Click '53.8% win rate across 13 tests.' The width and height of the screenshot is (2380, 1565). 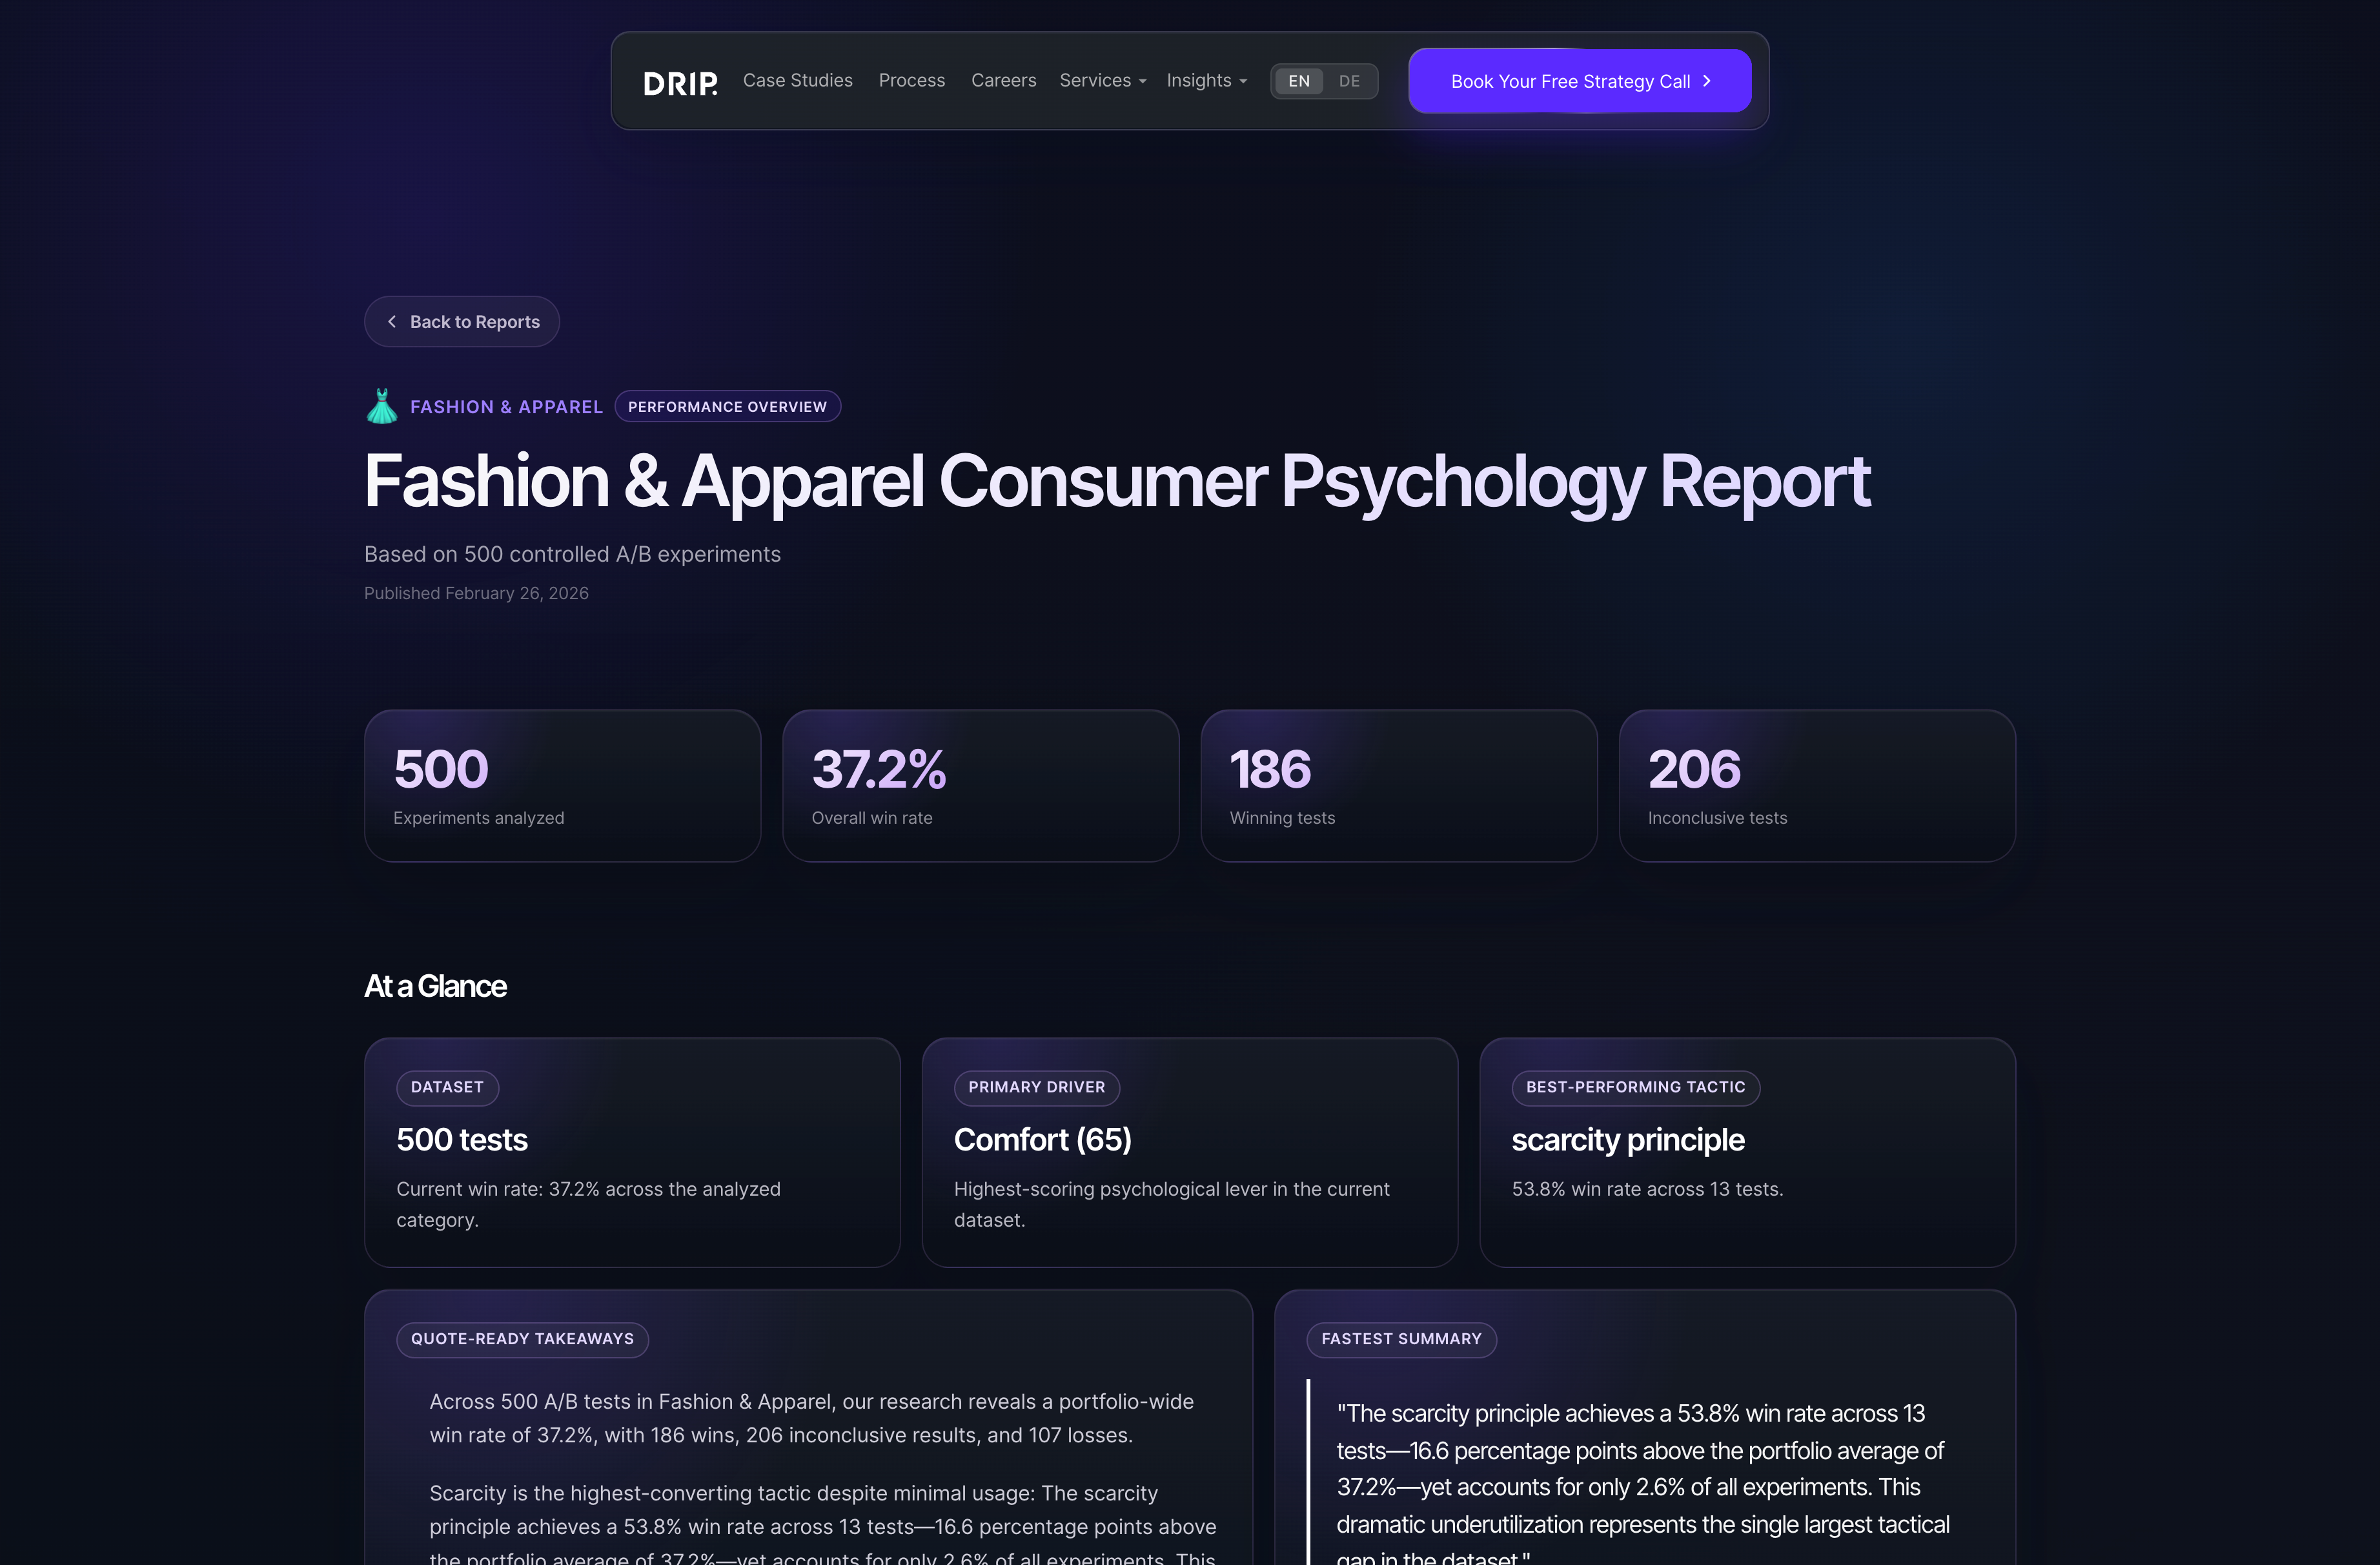(1648, 1189)
